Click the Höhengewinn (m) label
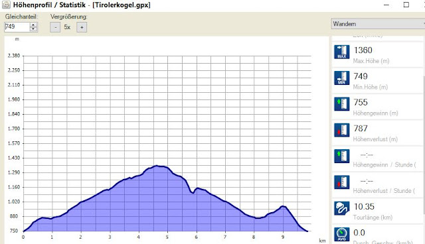The width and height of the screenshot is (425, 244). (375, 113)
